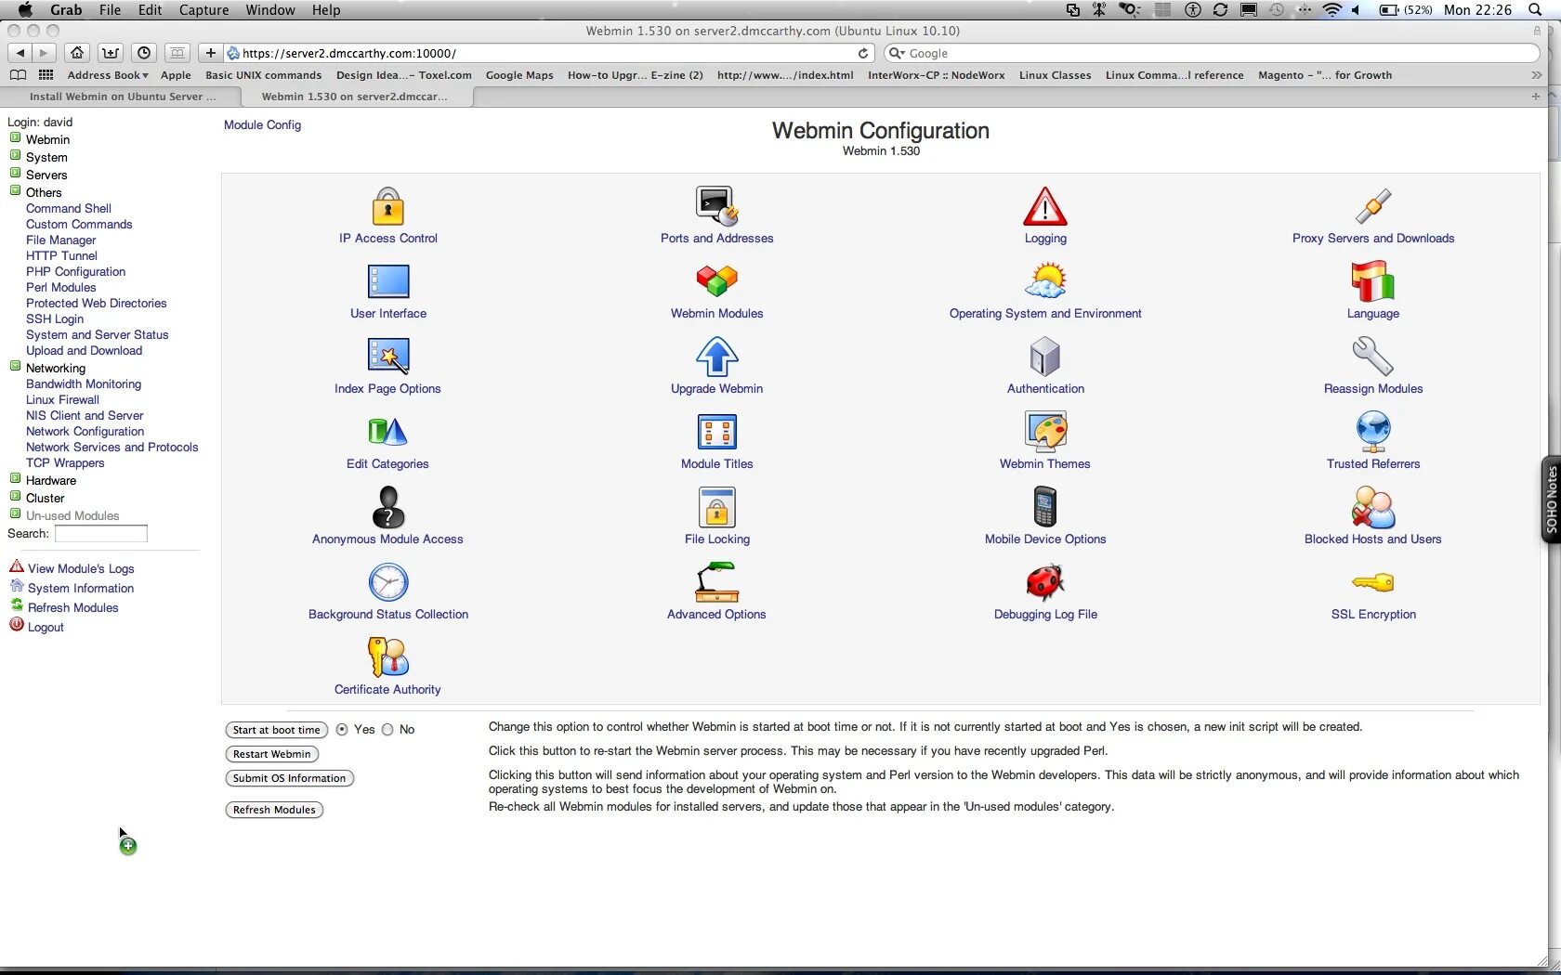This screenshot has width=1561, height=975.
Task: Open the User Interface icon
Action: tap(388, 281)
